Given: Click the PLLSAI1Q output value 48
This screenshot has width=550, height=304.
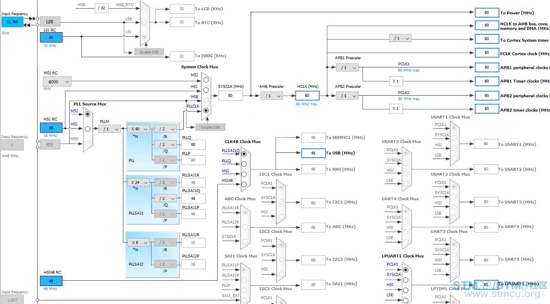Looking at the screenshot, I should (193, 198).
